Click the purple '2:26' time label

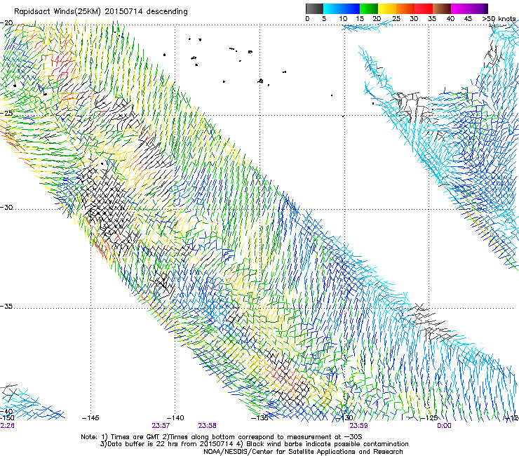pos(7,426)
